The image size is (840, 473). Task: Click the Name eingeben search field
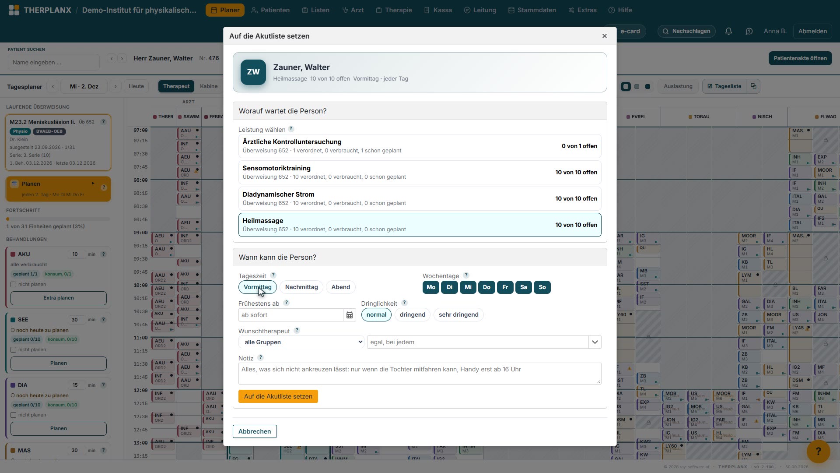tap(54, 62)
